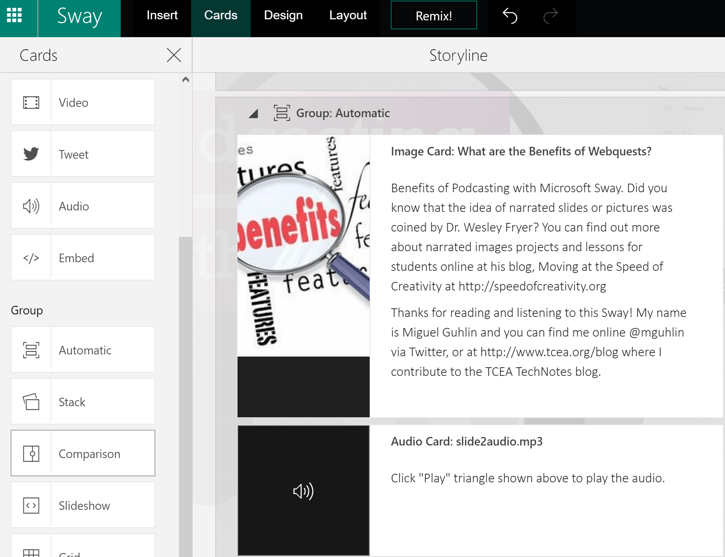Add a Video card by its label
This screenshot has width=725, height=557.
[x=74, y=103]
